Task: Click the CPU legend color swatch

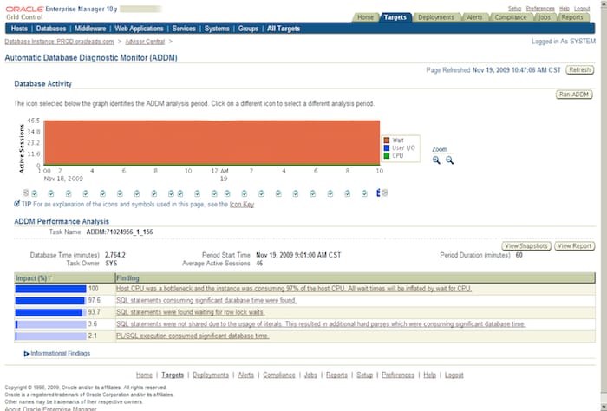Action: tap(387, 155)
